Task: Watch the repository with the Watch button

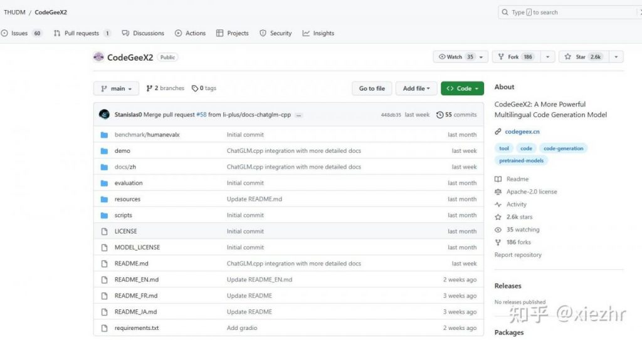Action: click(x=455, y=57)
